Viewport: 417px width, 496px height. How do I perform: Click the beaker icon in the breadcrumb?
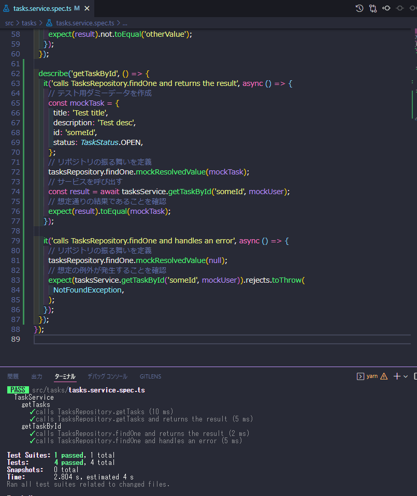(x=49, y=23)
